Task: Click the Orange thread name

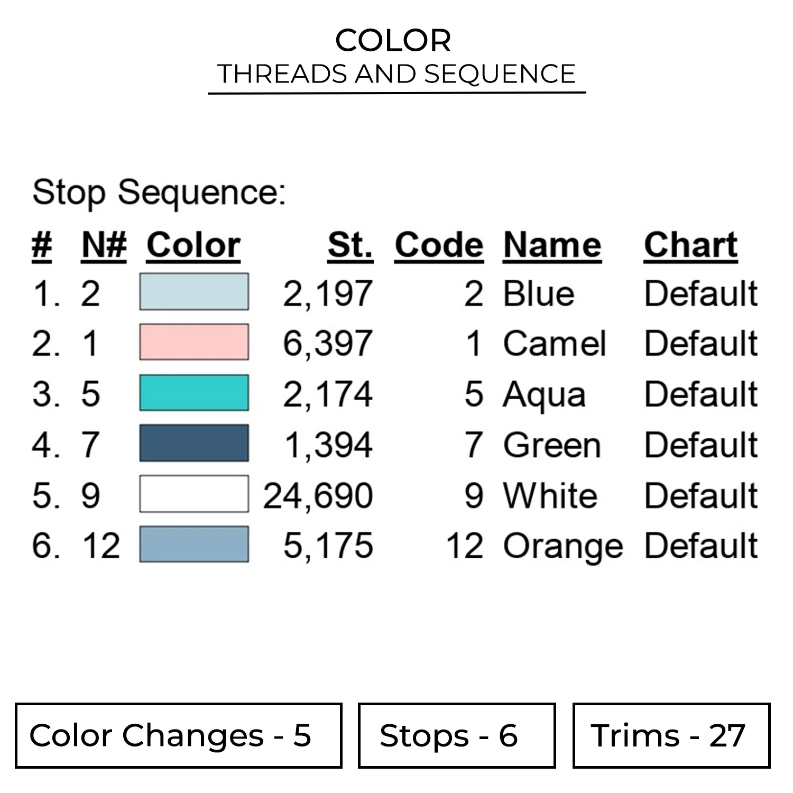Action: click(563, 546)
